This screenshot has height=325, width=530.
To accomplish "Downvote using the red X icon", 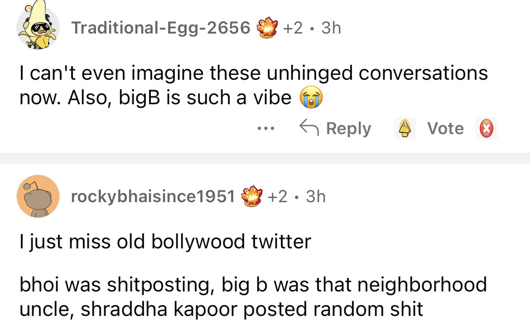I will (x=486, y=129).
